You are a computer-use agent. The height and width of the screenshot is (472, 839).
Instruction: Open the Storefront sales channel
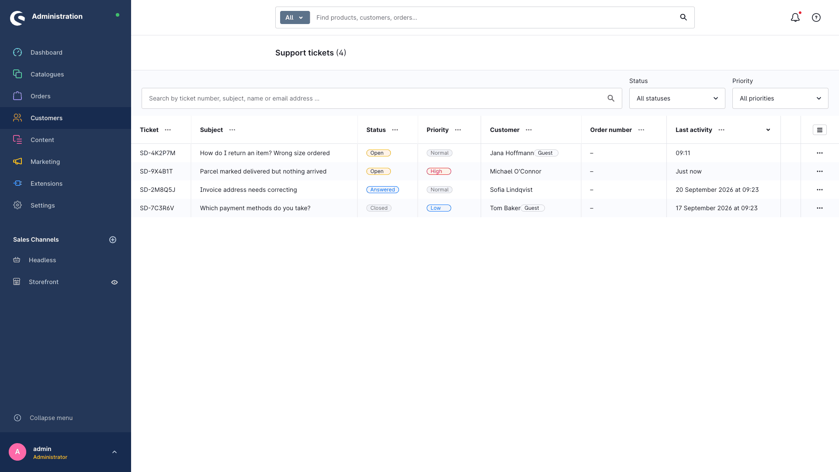[43, 282]
